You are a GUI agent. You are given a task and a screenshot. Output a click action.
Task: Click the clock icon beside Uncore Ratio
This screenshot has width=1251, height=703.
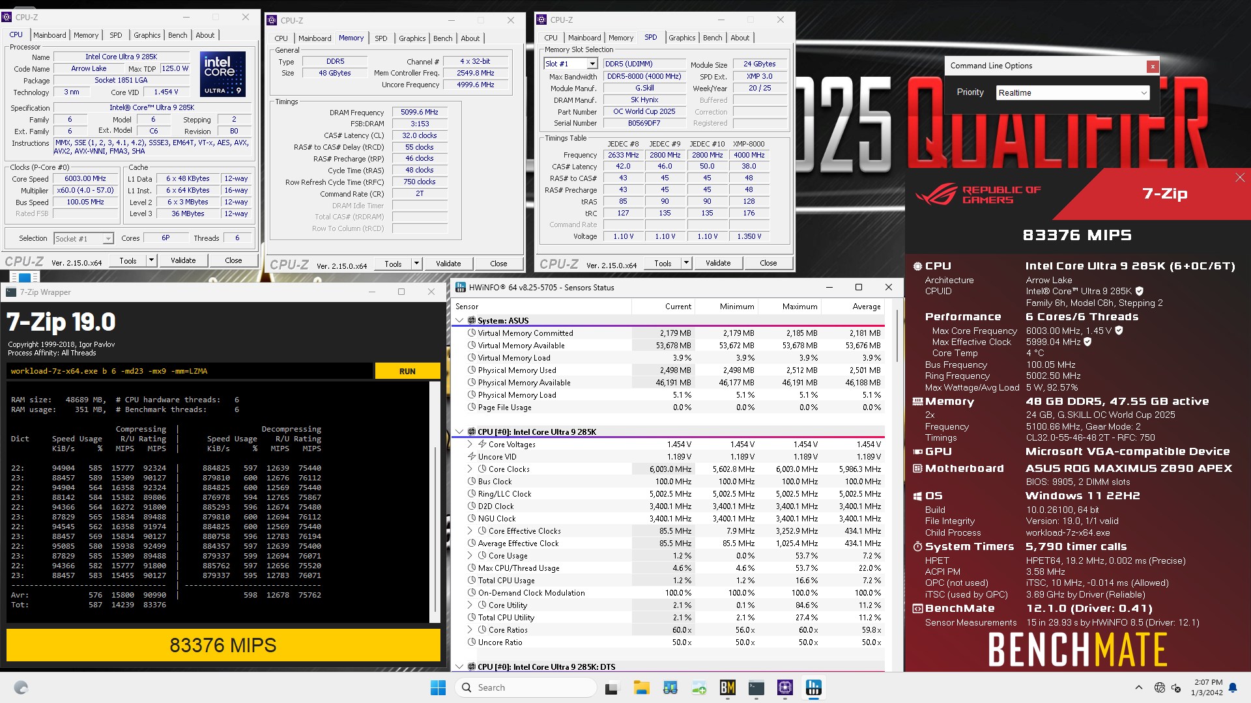(x=472, y=642)
